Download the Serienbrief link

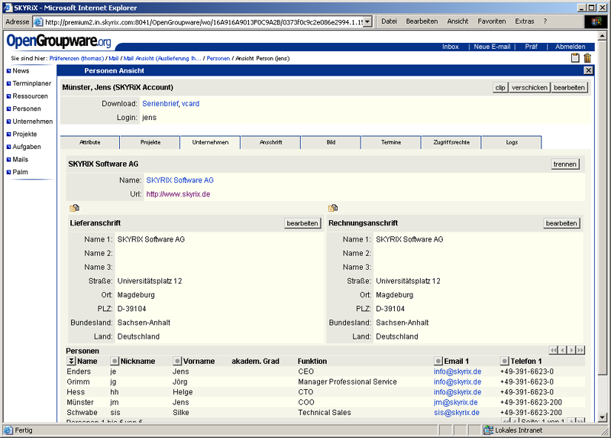click(x=160, y=104)
